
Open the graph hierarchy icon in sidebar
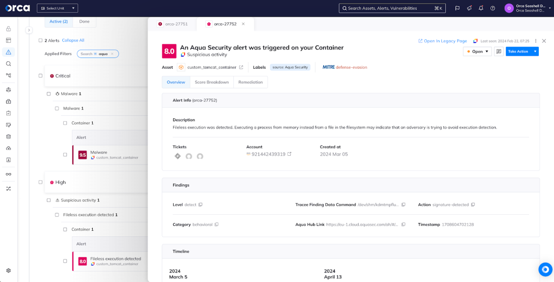pos(8,75)
